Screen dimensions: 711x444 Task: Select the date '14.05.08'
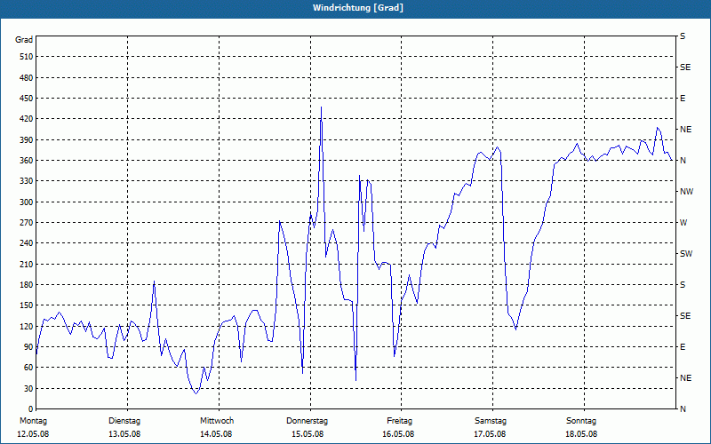tap(216, 434)
